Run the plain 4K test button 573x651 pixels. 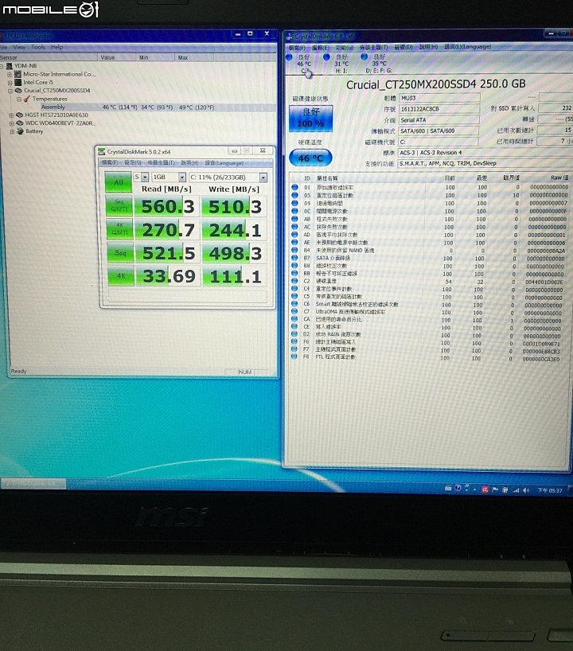121,276
